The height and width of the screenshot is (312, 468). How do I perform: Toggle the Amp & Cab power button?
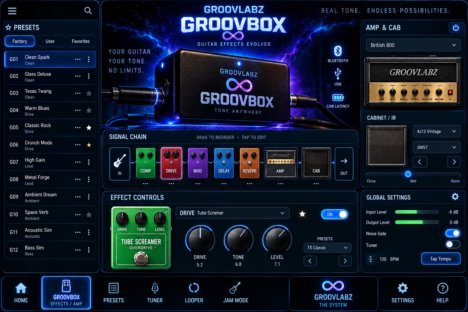[456, 28]
